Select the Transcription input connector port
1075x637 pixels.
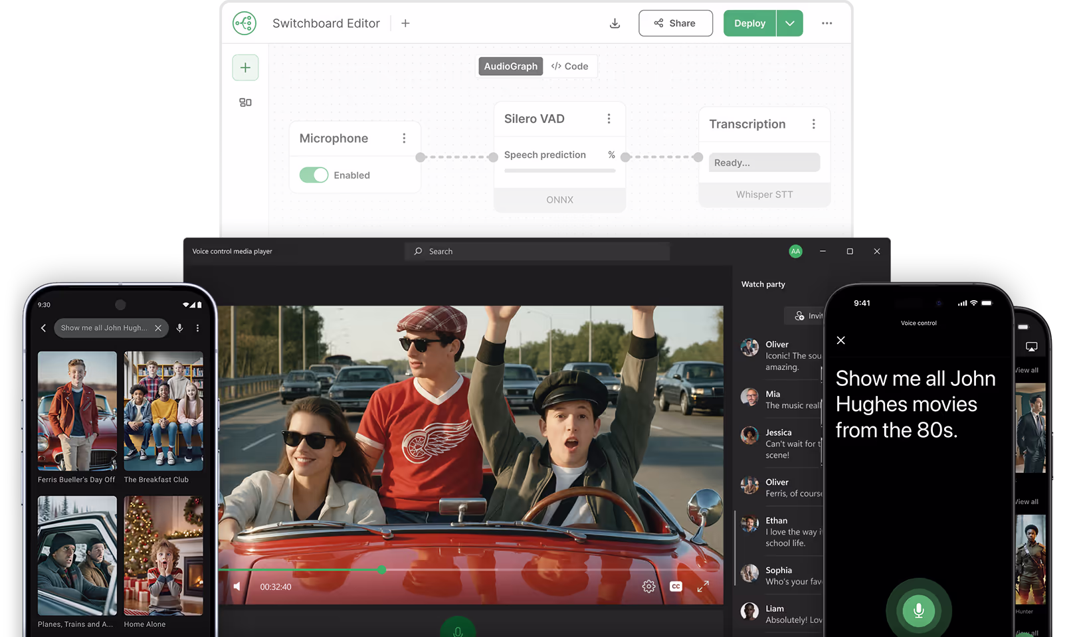pos(698,157)
